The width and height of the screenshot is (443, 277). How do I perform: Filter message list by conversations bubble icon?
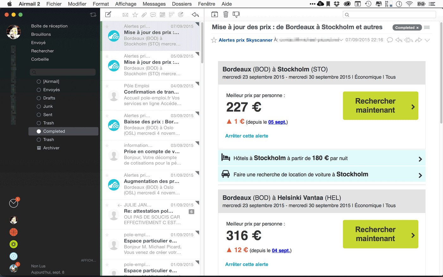(153, 15)
